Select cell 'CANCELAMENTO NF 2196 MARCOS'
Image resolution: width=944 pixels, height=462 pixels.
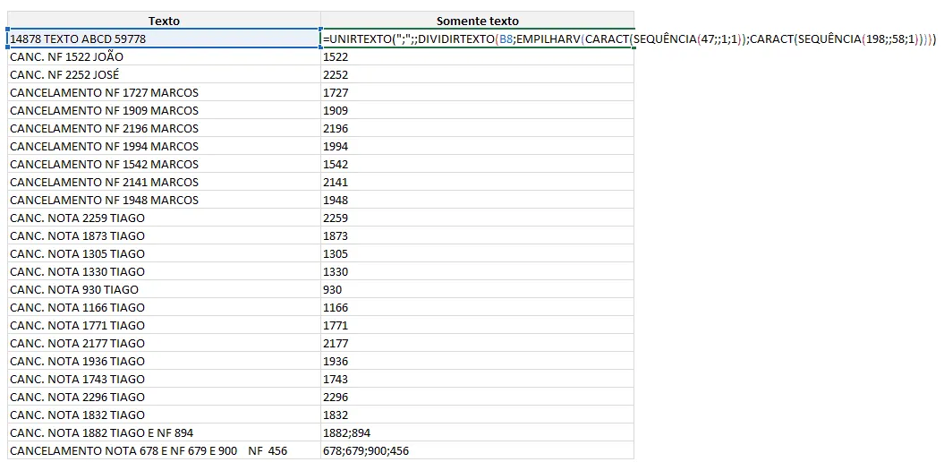[164, 128]
